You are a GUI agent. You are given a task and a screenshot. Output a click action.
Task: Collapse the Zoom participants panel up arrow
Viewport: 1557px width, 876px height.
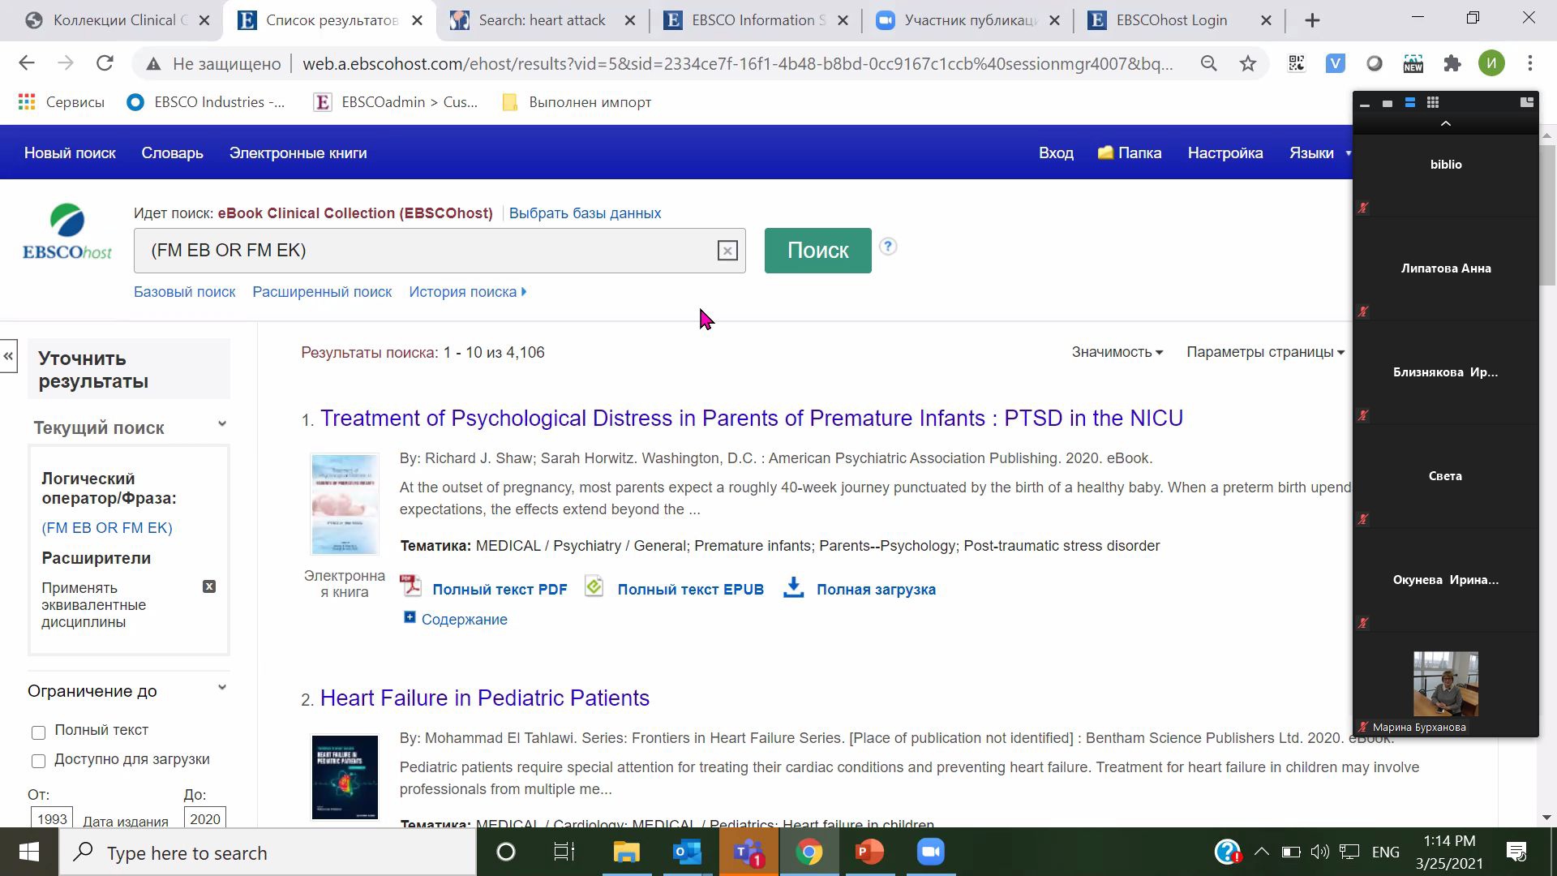pyautogui.click(x=1445, y=124)
